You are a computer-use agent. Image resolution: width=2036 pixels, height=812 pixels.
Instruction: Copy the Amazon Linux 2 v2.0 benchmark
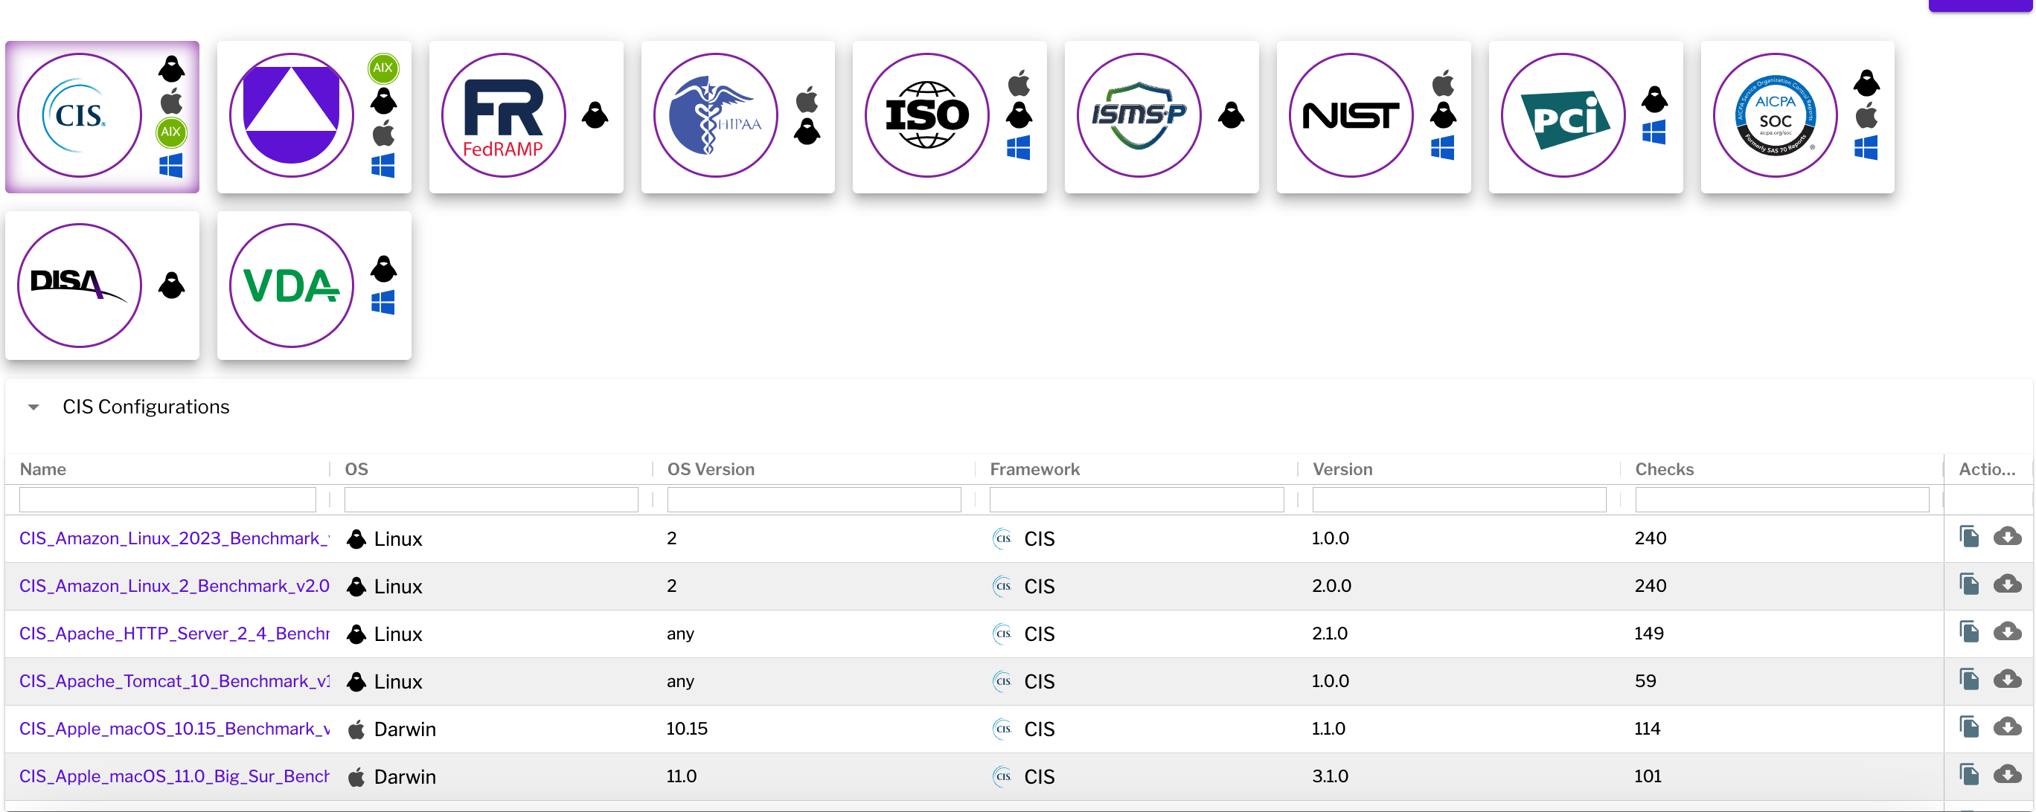[1969, 584]
